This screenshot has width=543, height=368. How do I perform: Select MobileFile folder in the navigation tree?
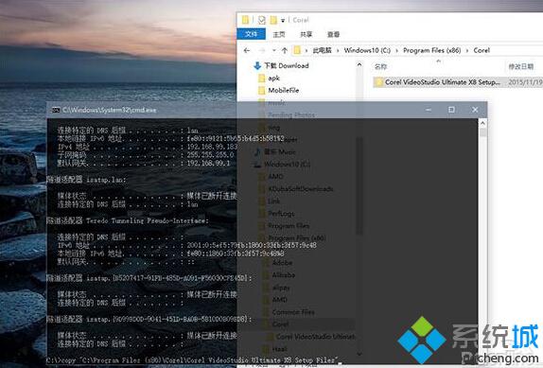(284, 91)
